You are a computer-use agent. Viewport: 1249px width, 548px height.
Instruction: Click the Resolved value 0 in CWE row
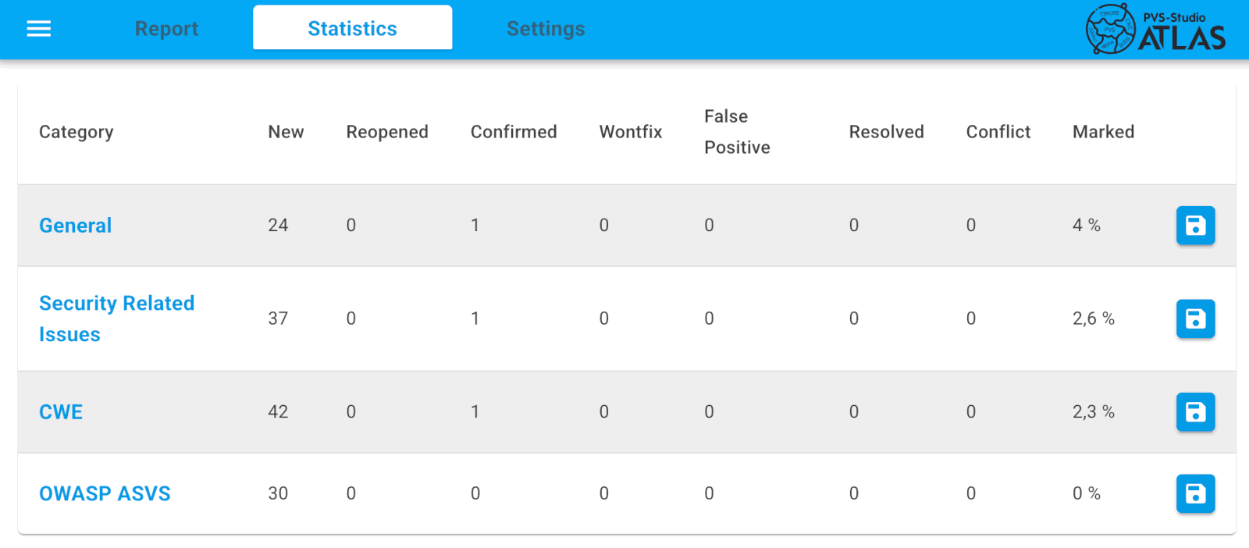854,412
